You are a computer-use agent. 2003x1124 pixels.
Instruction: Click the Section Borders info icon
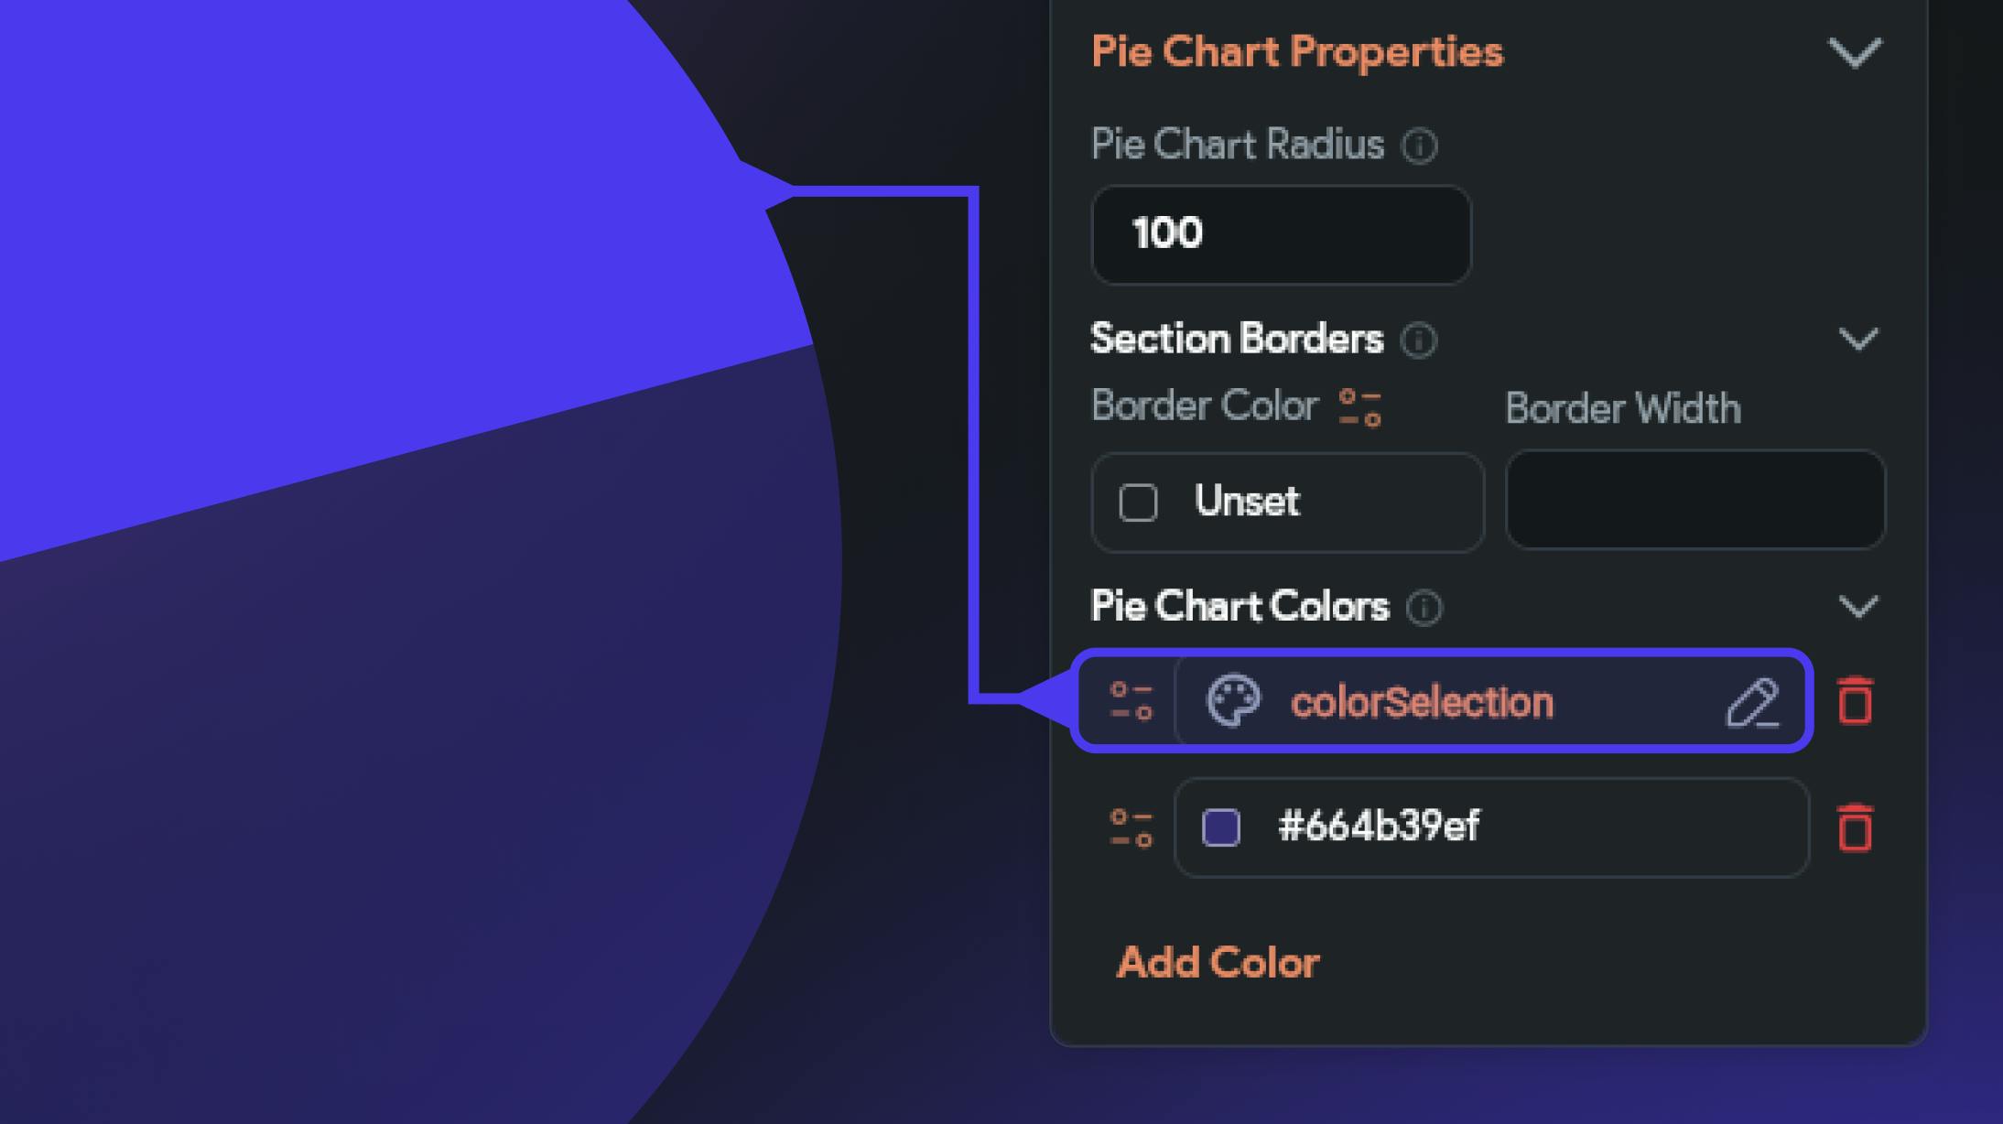(1419, 340)
